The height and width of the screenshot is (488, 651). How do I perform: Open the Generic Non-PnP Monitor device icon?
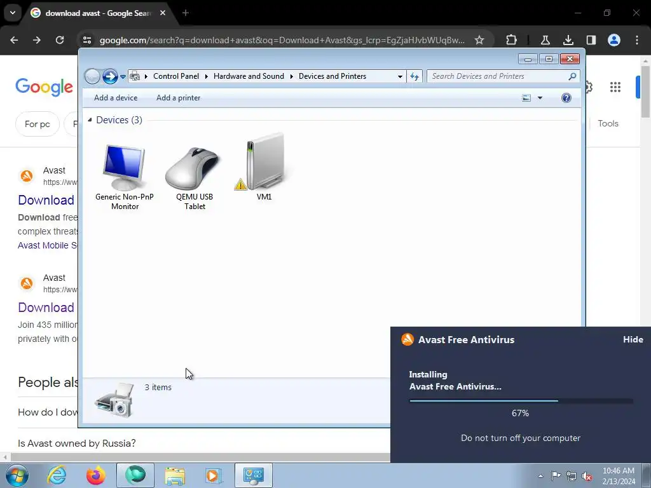pos(124,167)
